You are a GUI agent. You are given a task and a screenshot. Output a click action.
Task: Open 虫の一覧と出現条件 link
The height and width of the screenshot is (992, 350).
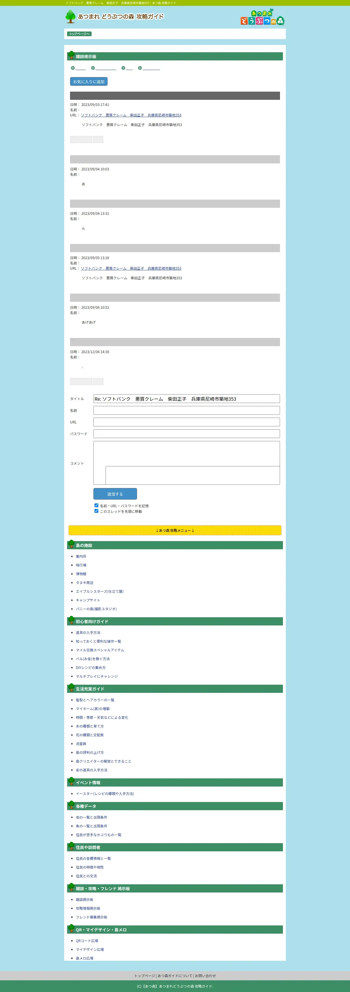[x=92, y=817]
